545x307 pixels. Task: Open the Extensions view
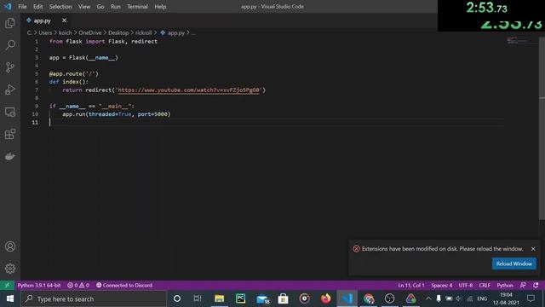click(x=10, y=134)
